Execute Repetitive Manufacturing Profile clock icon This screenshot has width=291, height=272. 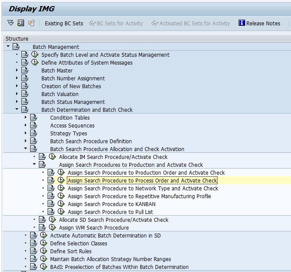click(x=61, y=196)
